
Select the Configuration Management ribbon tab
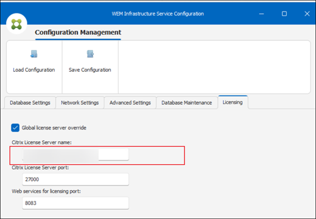(78, 32)
